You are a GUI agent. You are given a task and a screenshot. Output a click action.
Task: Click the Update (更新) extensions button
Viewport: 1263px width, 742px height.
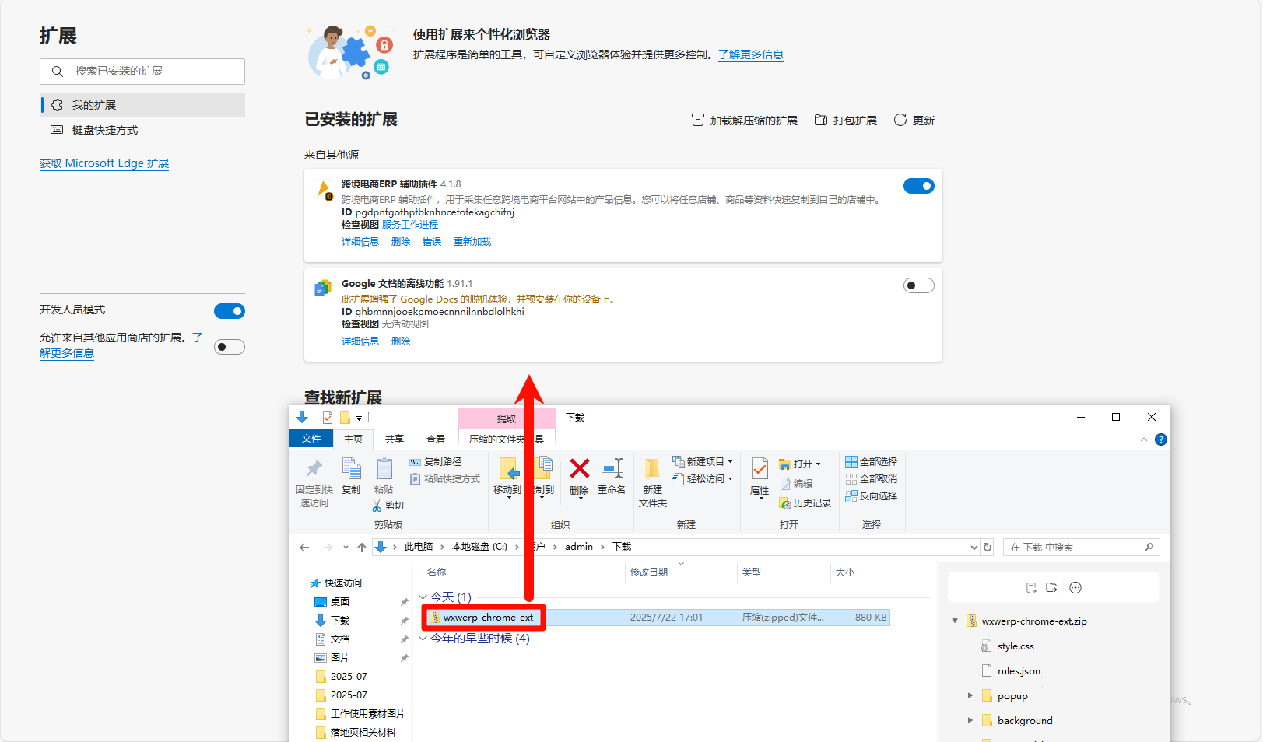[x=914, y=121]
